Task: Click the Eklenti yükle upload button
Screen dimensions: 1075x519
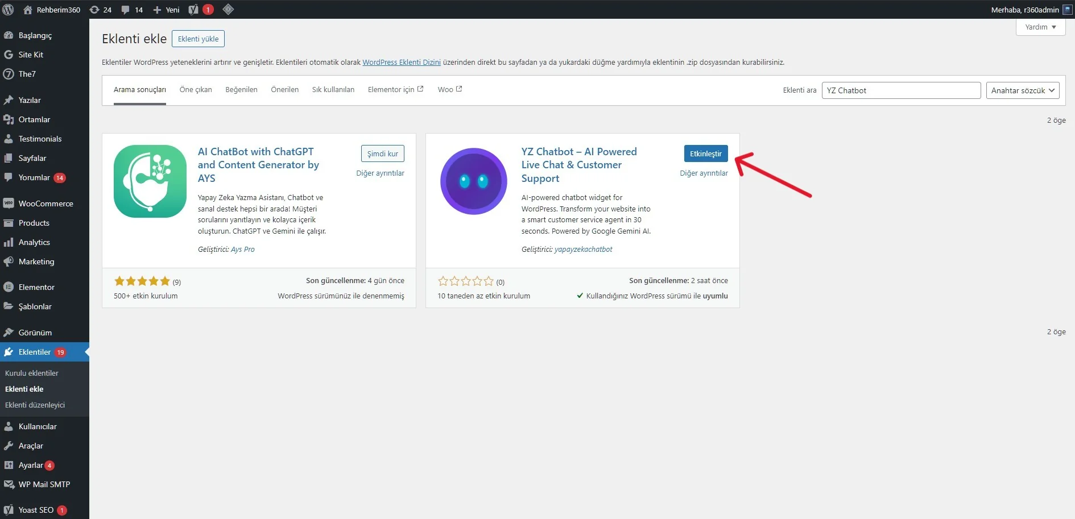Action: tap(198, 39)
